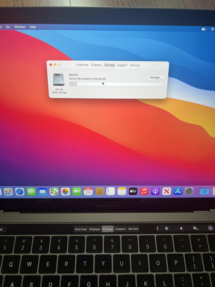Launch the Apple TV app from Dock
Image resolution: width=215 pixels, height=287 pixels.
point(133,191)
